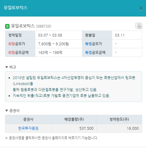This screenshot has height=148, width=146.
Task: Click the 유일로보틱스 company name heading
Action: click(23, 26)
